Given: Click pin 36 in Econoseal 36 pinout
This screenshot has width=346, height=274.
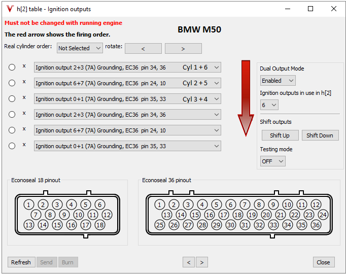Looking at the screenshot, I should 316,225.
